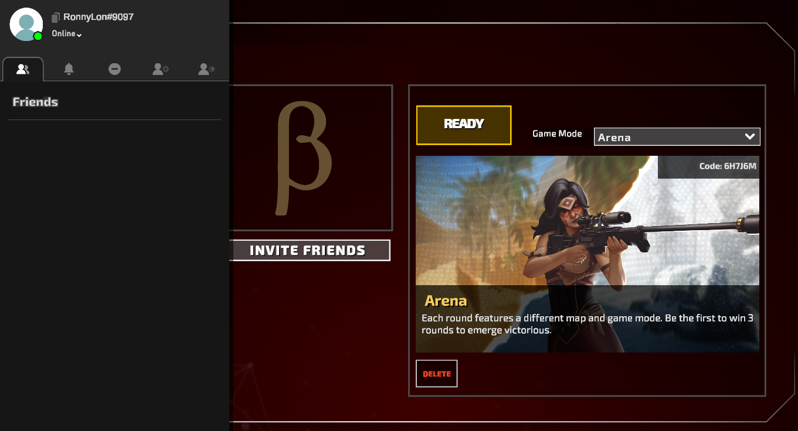Copy the RonnyLon#9097 username
Image resolution: width=798 pixels, height=431 pixels.
[x=56, y=18]
